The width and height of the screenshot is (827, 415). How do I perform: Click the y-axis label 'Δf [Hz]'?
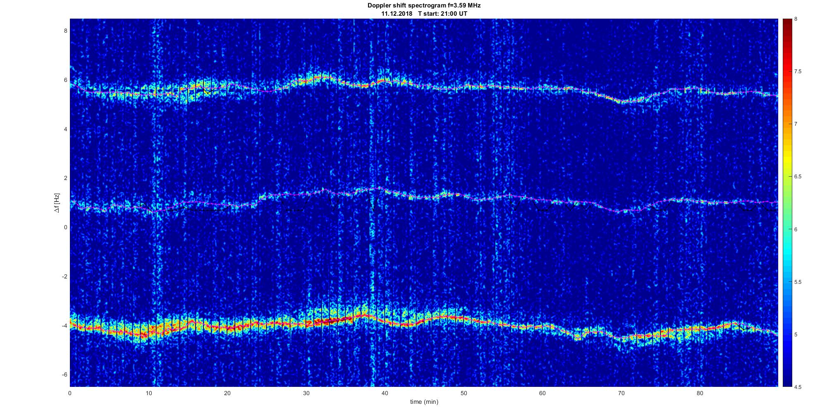click(x=57, y=203)
